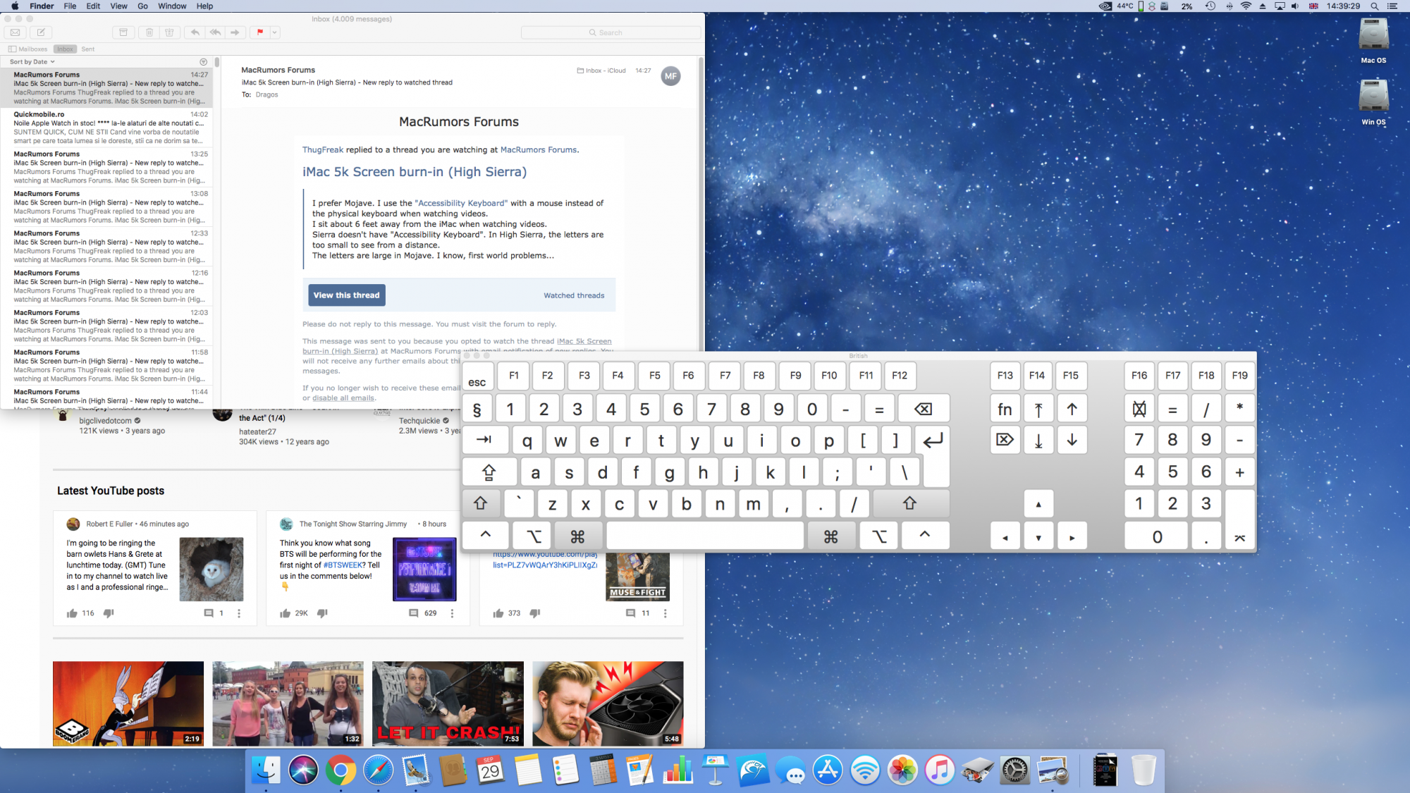Forward the selected email
This screenshot has width=1410, height=793.
(235, 32)
